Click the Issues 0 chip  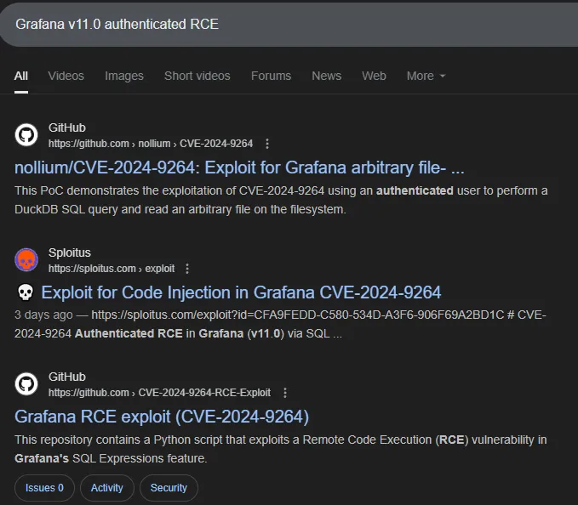pyautogui.click(x=44, y=488)
